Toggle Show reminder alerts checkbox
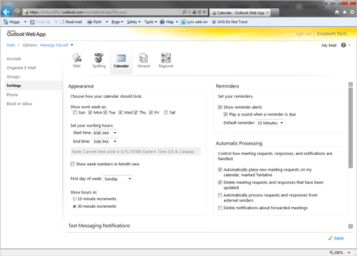Image resolution: width=357 pixels, height=256 pixels. coord(220,107)
